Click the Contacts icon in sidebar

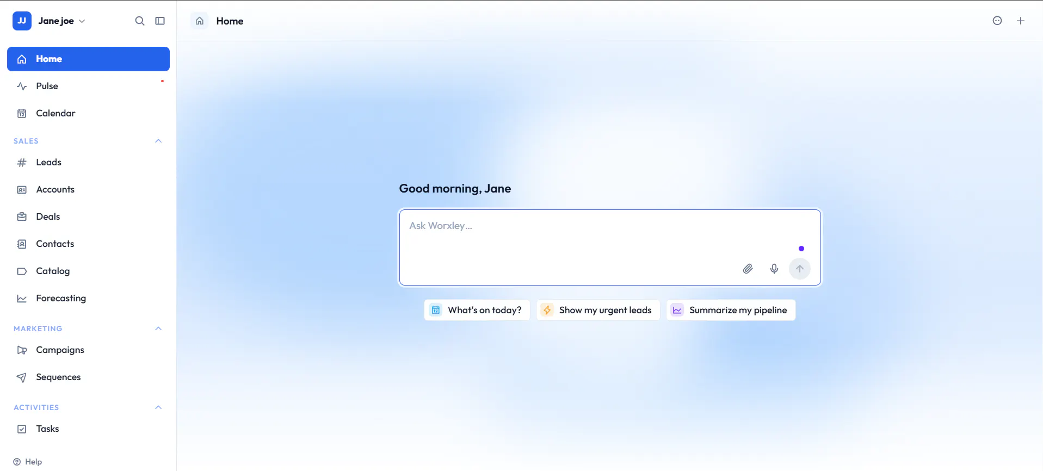(x=22, y=244)
